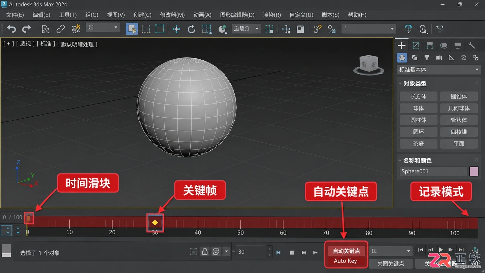485x273 pixels.
Task: Open the named selection sets dropdown
Action: [x=368, y=29]
